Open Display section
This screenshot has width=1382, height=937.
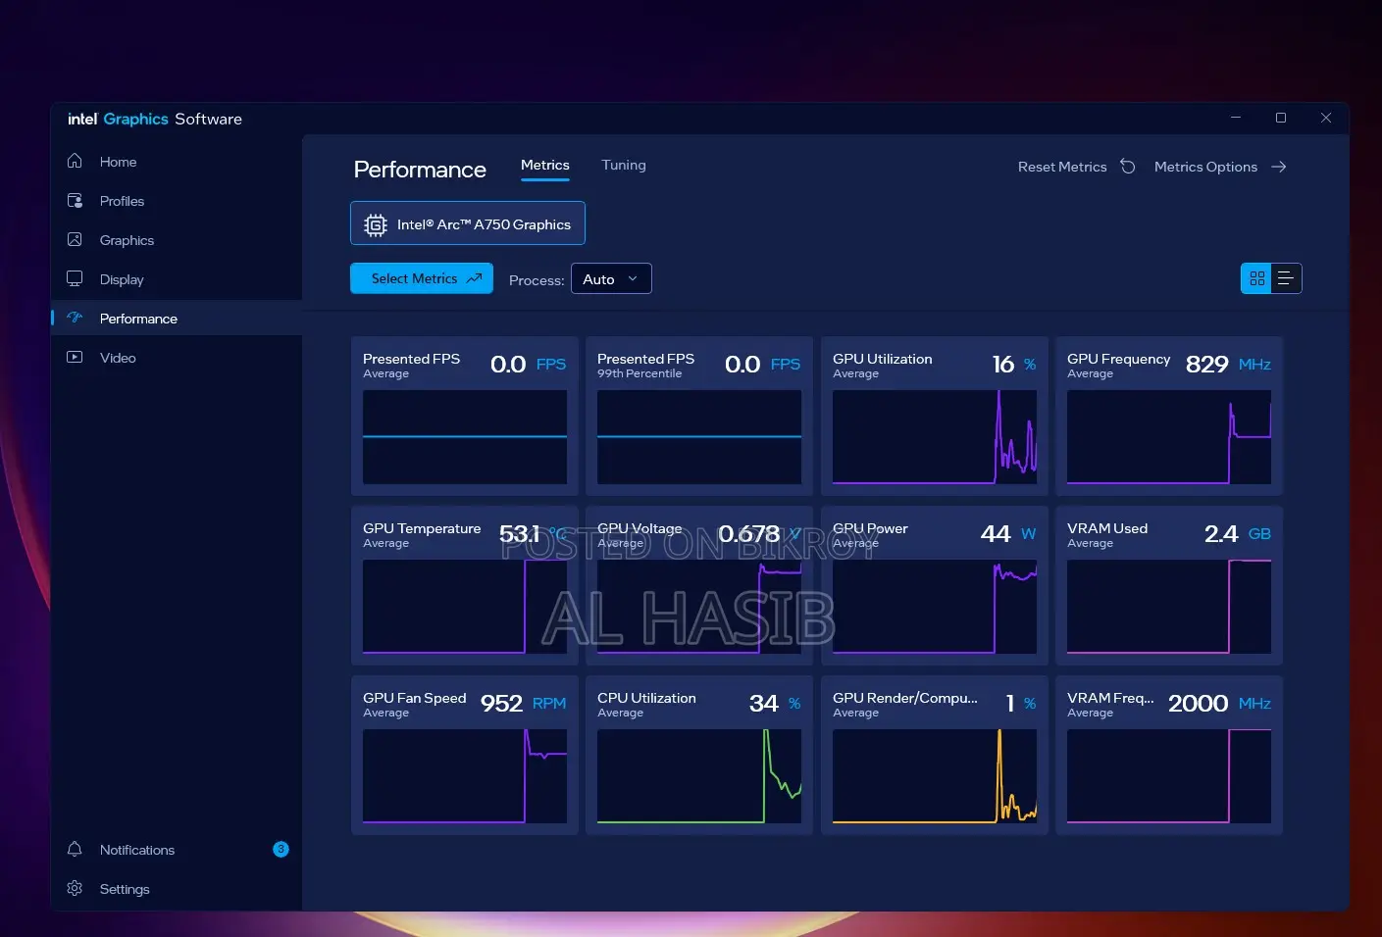pyautogui.click(x=177, y=279)
